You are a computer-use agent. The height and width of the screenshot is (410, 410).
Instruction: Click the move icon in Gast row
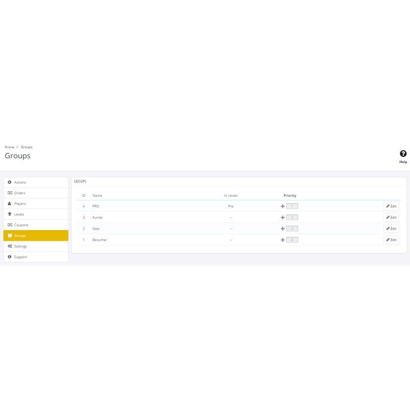tap(282, 229)
